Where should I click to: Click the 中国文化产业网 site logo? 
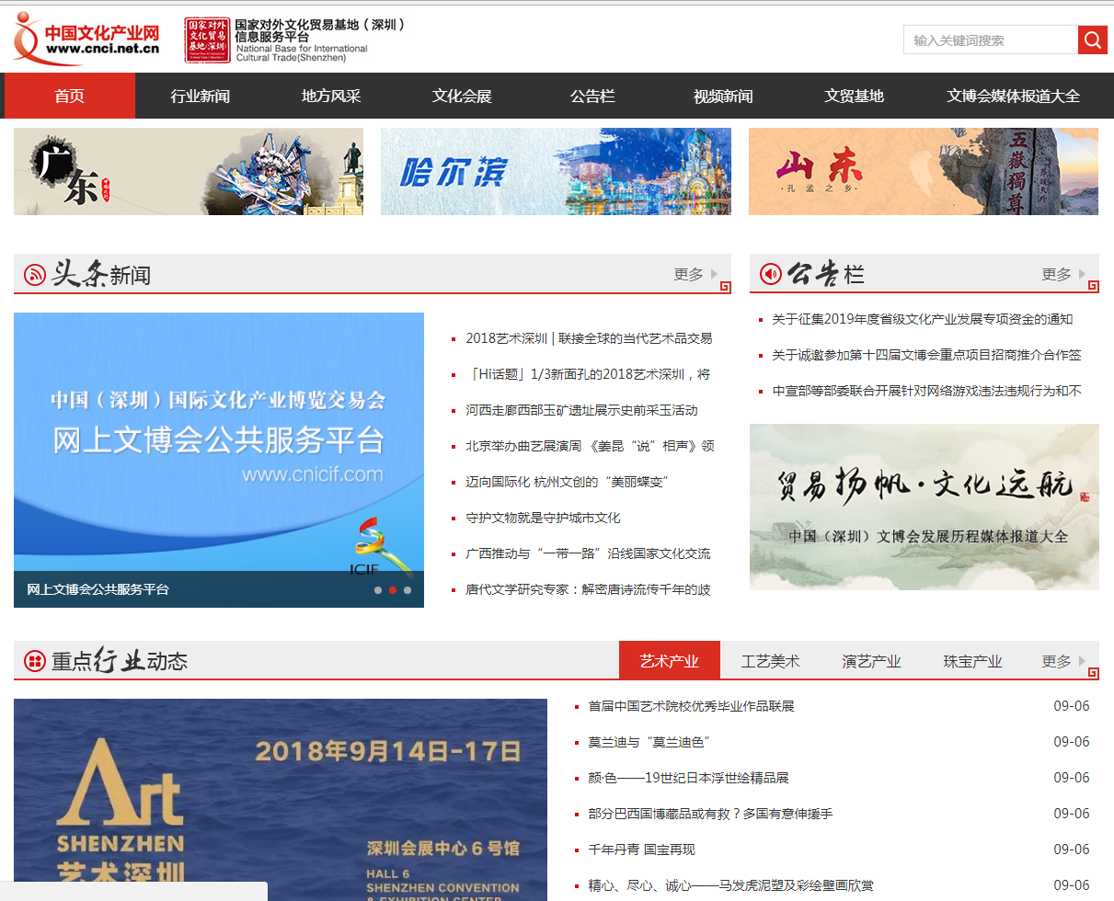click(x=87, y=40)
